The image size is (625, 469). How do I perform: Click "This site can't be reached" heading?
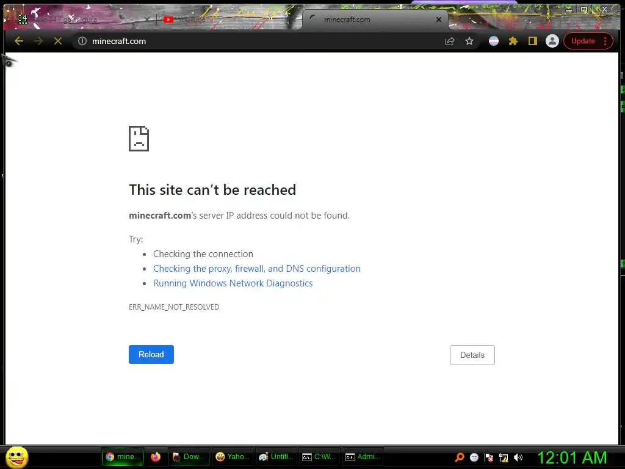pos(212,190)
